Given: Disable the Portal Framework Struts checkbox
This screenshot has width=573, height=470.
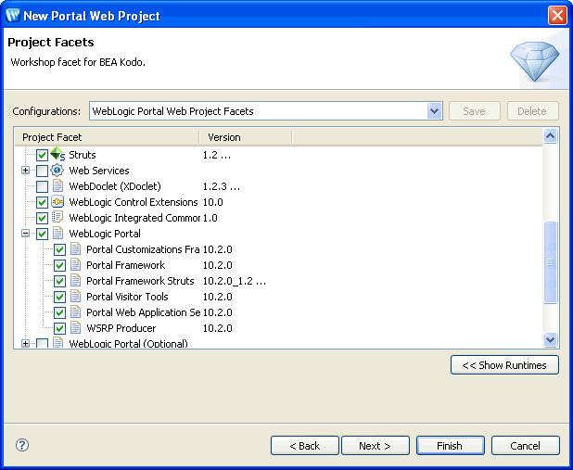Looking at the screenshot, I should click(x=59, y=281).
